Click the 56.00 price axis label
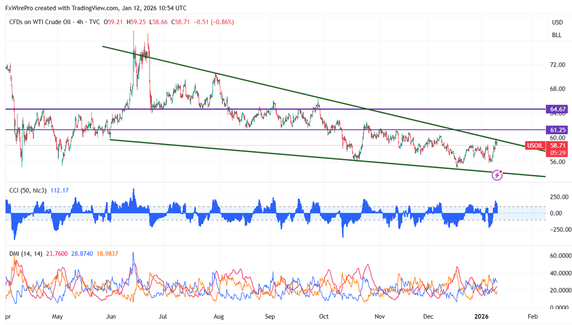The height and width of the screenshot is (325, 572). (557, 162)
